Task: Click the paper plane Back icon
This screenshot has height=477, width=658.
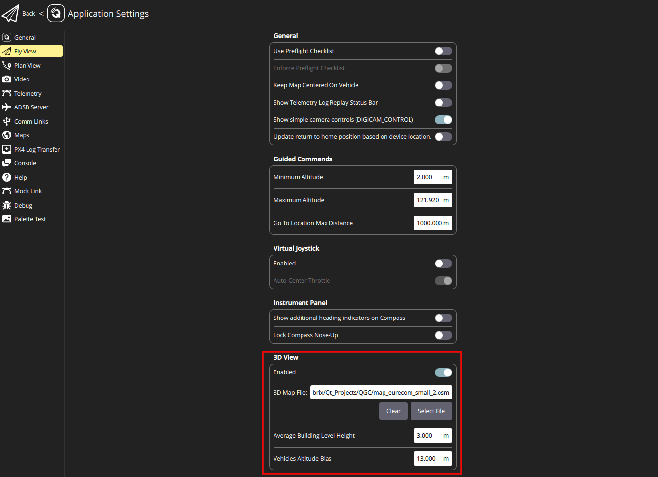Action: pyautogui.click(x=10, y=13)
